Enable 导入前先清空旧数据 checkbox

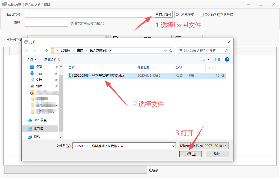[x=202, y=15]
